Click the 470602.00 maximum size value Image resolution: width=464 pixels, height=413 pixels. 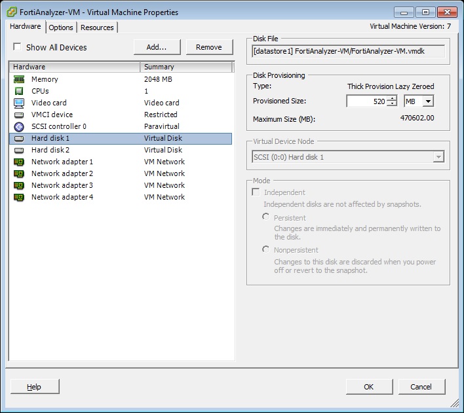tap(417, 118)
